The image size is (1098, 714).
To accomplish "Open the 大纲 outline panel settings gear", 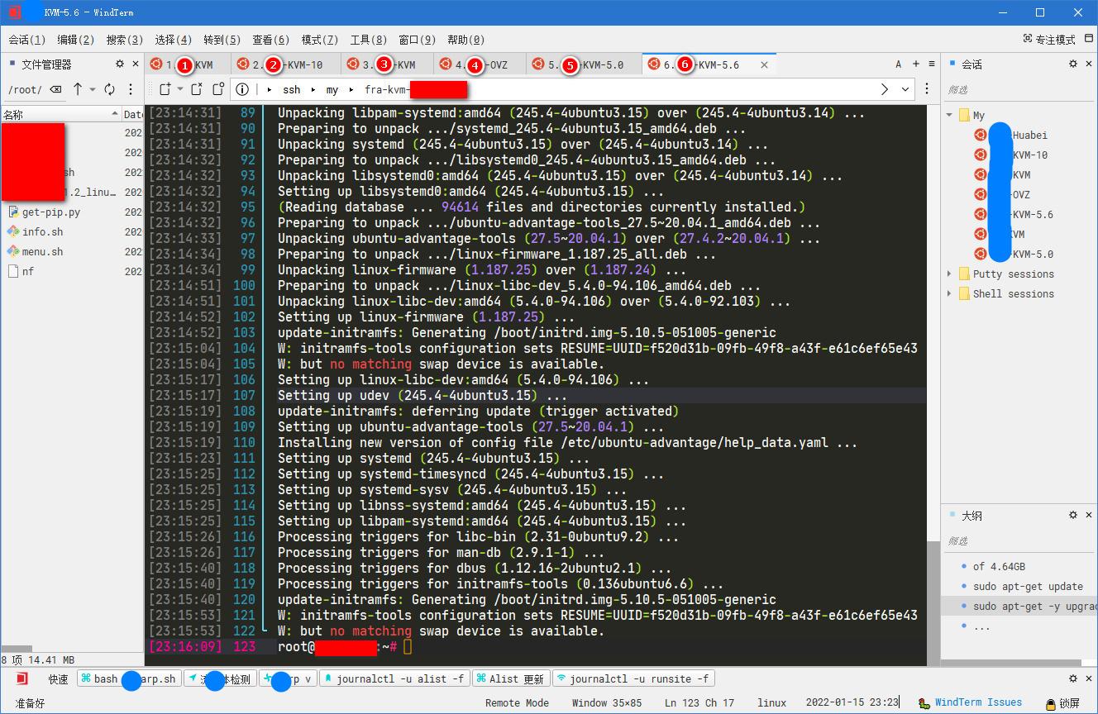I will pyautogui.click(x=1072, y=515).
